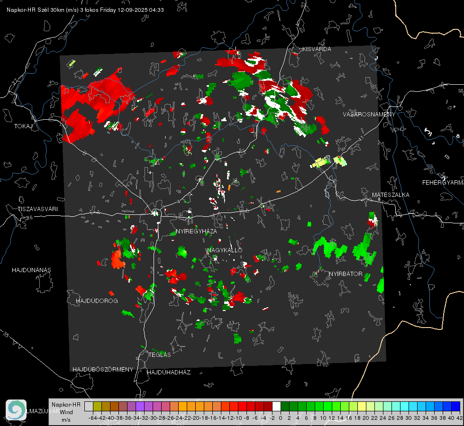
Task: Choose the cyan swatch between 28 and 30
Action: pos(404,406)
